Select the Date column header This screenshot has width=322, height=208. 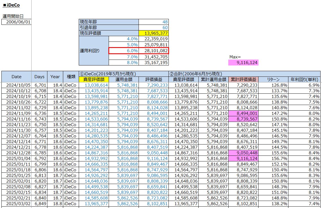(16, 76)
